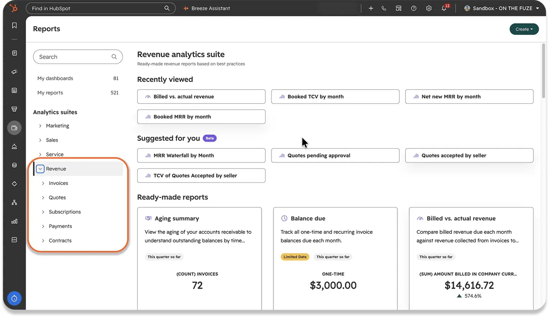Click the Find in HubSpot search field
This screenshot has height=317, width=549.
101,8
